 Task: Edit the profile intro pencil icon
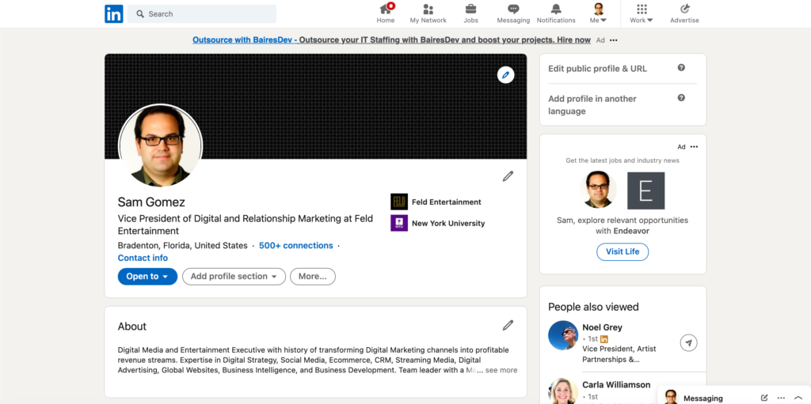508,176
